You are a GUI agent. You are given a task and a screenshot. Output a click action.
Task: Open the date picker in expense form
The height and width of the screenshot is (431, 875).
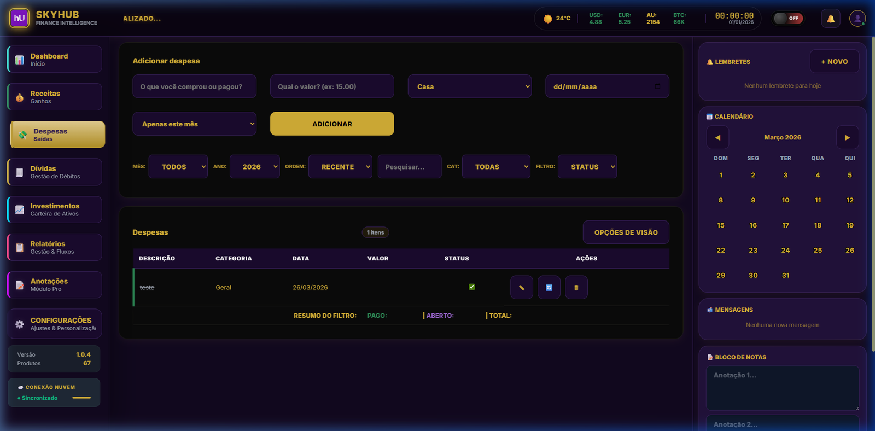click(x=657, y=86)
